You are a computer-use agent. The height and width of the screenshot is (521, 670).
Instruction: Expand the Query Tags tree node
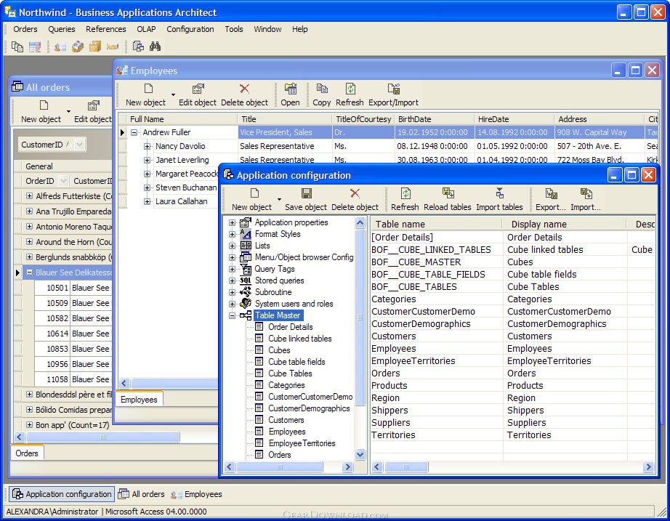[232, 269]
